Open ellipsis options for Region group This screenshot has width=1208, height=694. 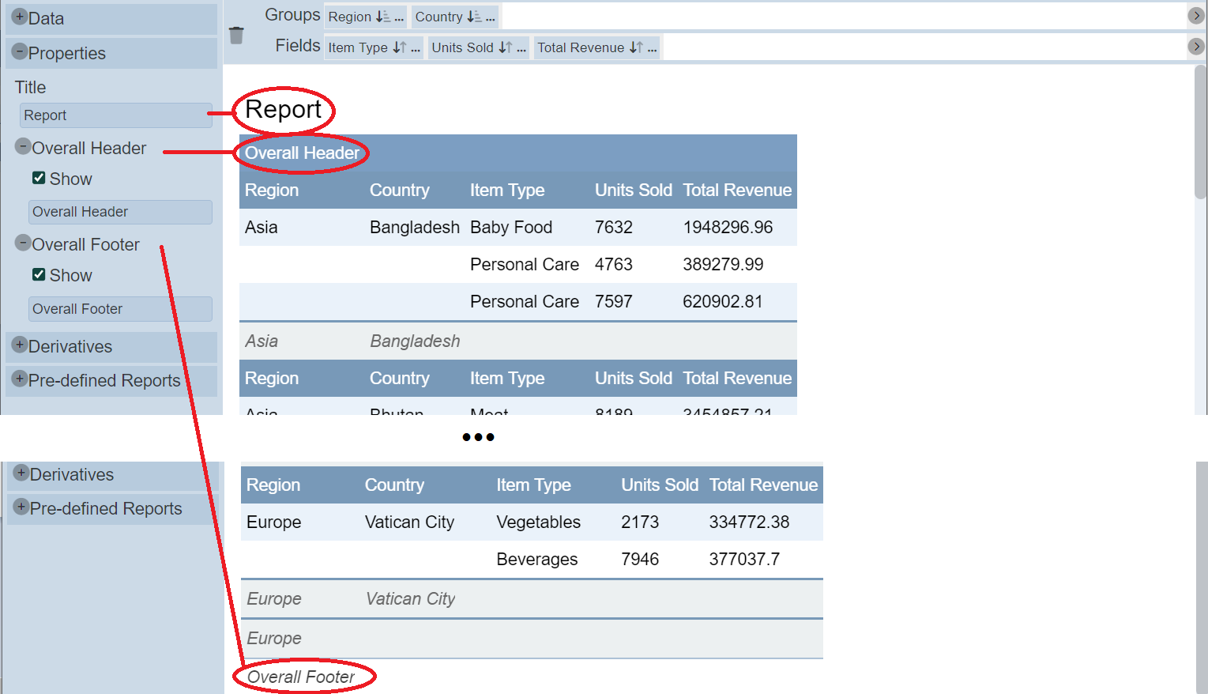click(399, 17)
